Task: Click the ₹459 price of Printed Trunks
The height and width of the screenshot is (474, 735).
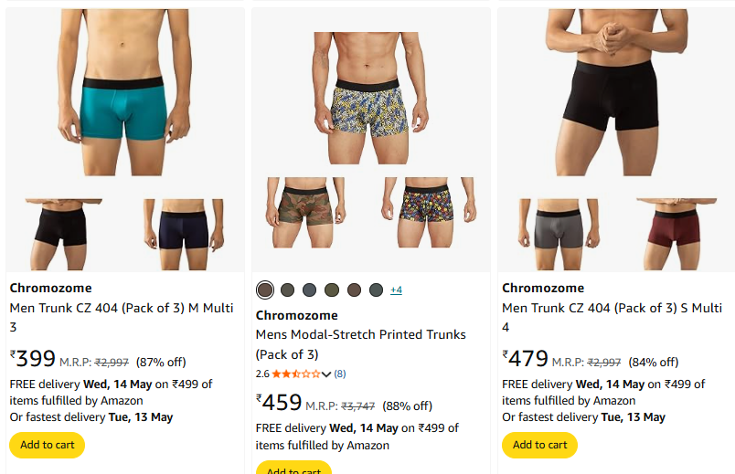Action: pyautogui.click(x=281, y=403)
